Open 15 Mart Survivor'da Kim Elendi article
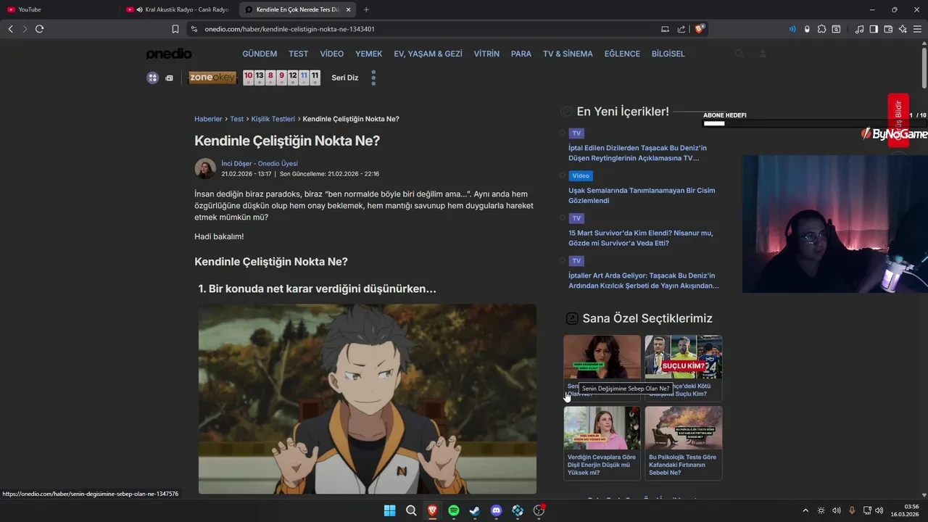Viewport: 928px width, 522px height. click(x=641, y=238)
